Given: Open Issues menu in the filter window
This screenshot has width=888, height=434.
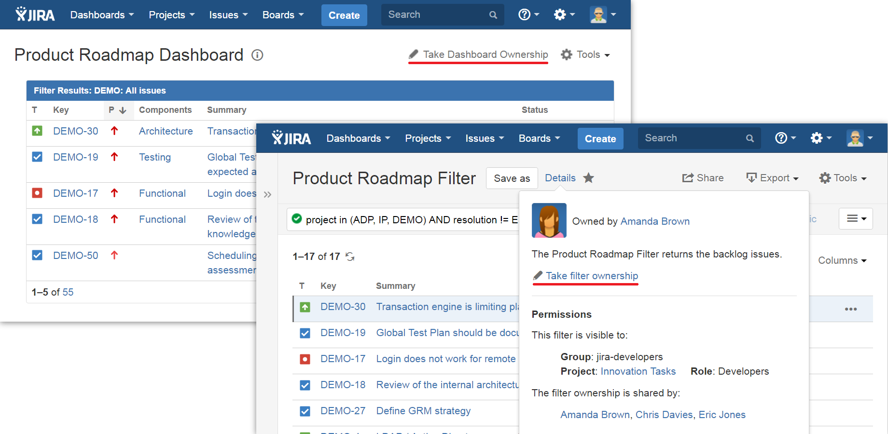Looking at the screenshot, I should (x=485, y=138).
